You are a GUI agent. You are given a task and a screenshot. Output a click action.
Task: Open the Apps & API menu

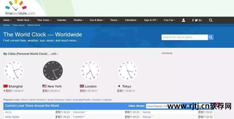pos(151,20)
